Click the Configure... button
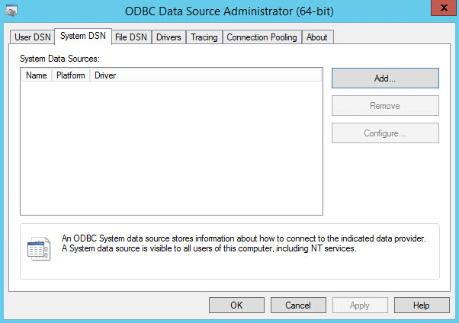This screenshot has height=323, width=459. click(x=385, y=133)
